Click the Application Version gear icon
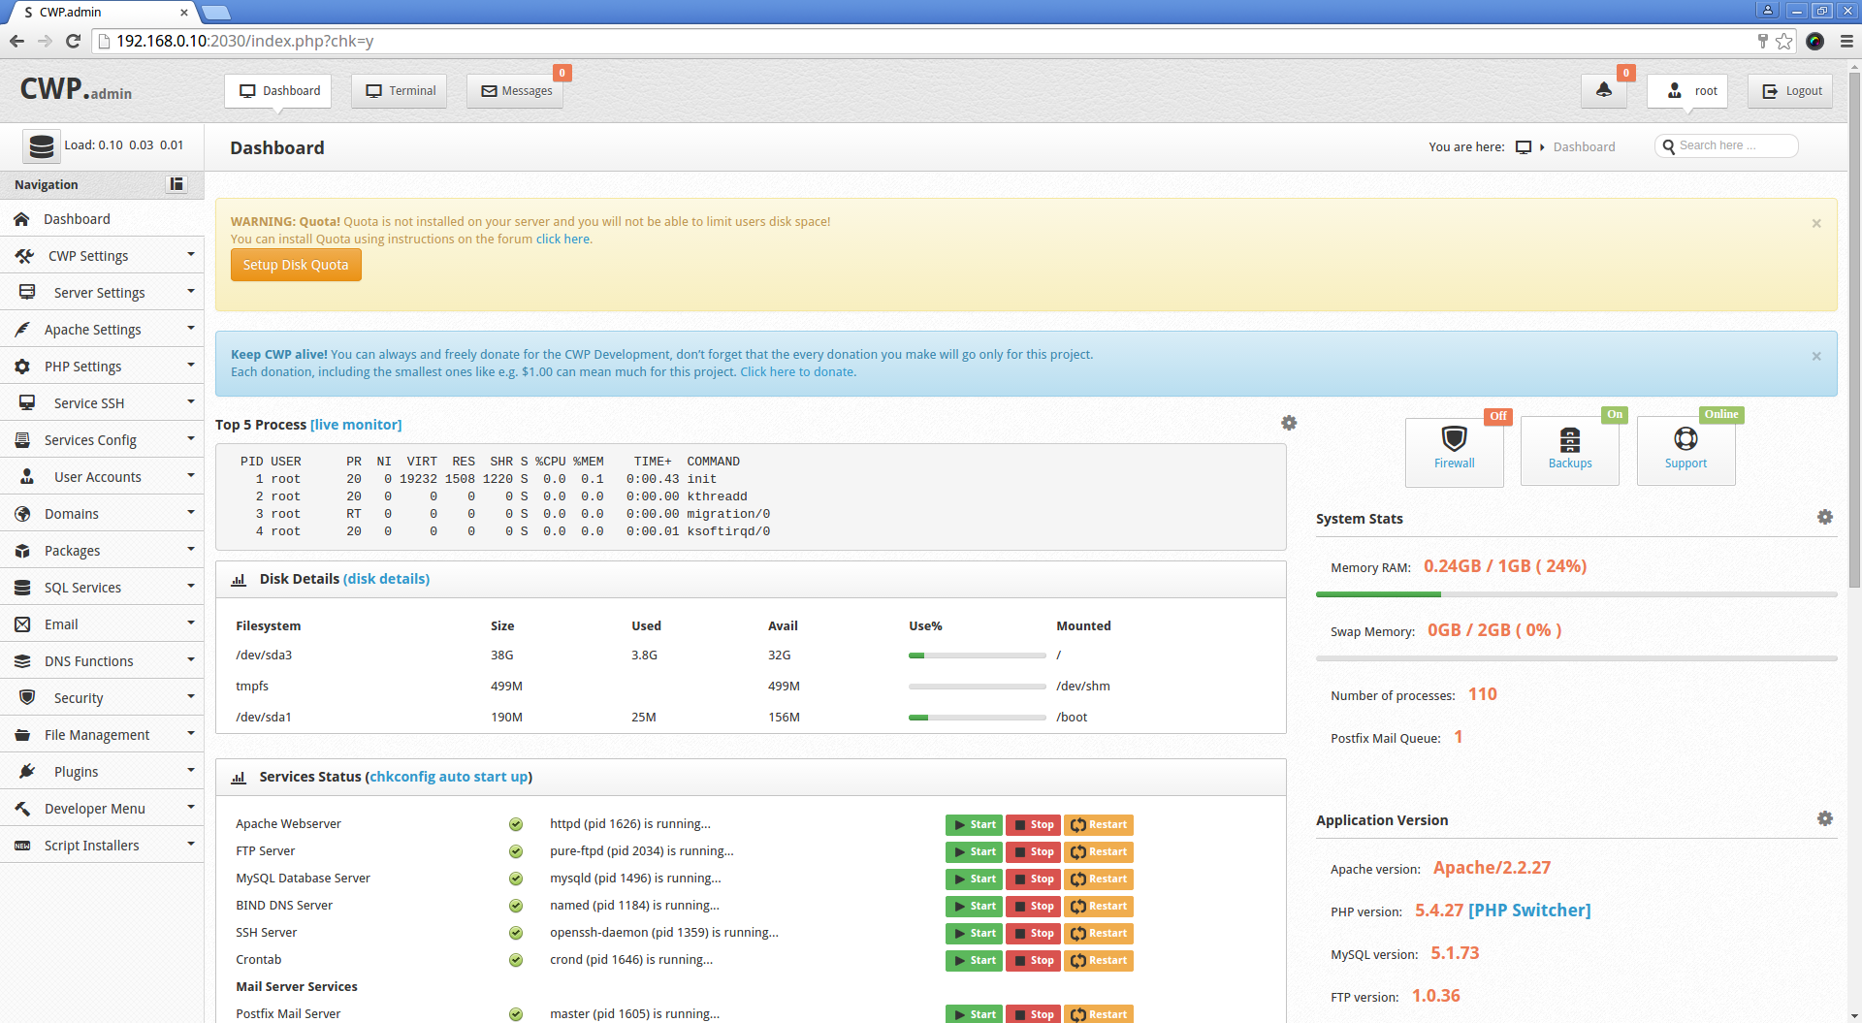 point(1824,819)
